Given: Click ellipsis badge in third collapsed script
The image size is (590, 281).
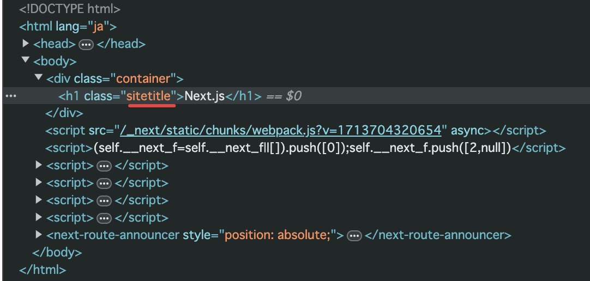Looking at the screenshot, I should (x=104, y=201).
